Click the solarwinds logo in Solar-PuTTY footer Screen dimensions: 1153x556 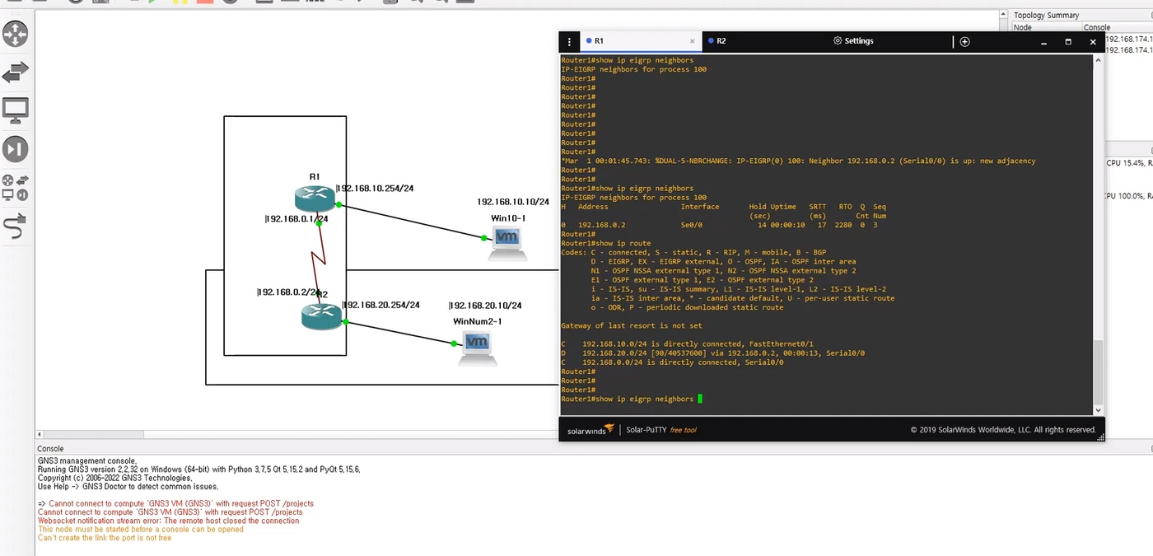pos(591,430)
